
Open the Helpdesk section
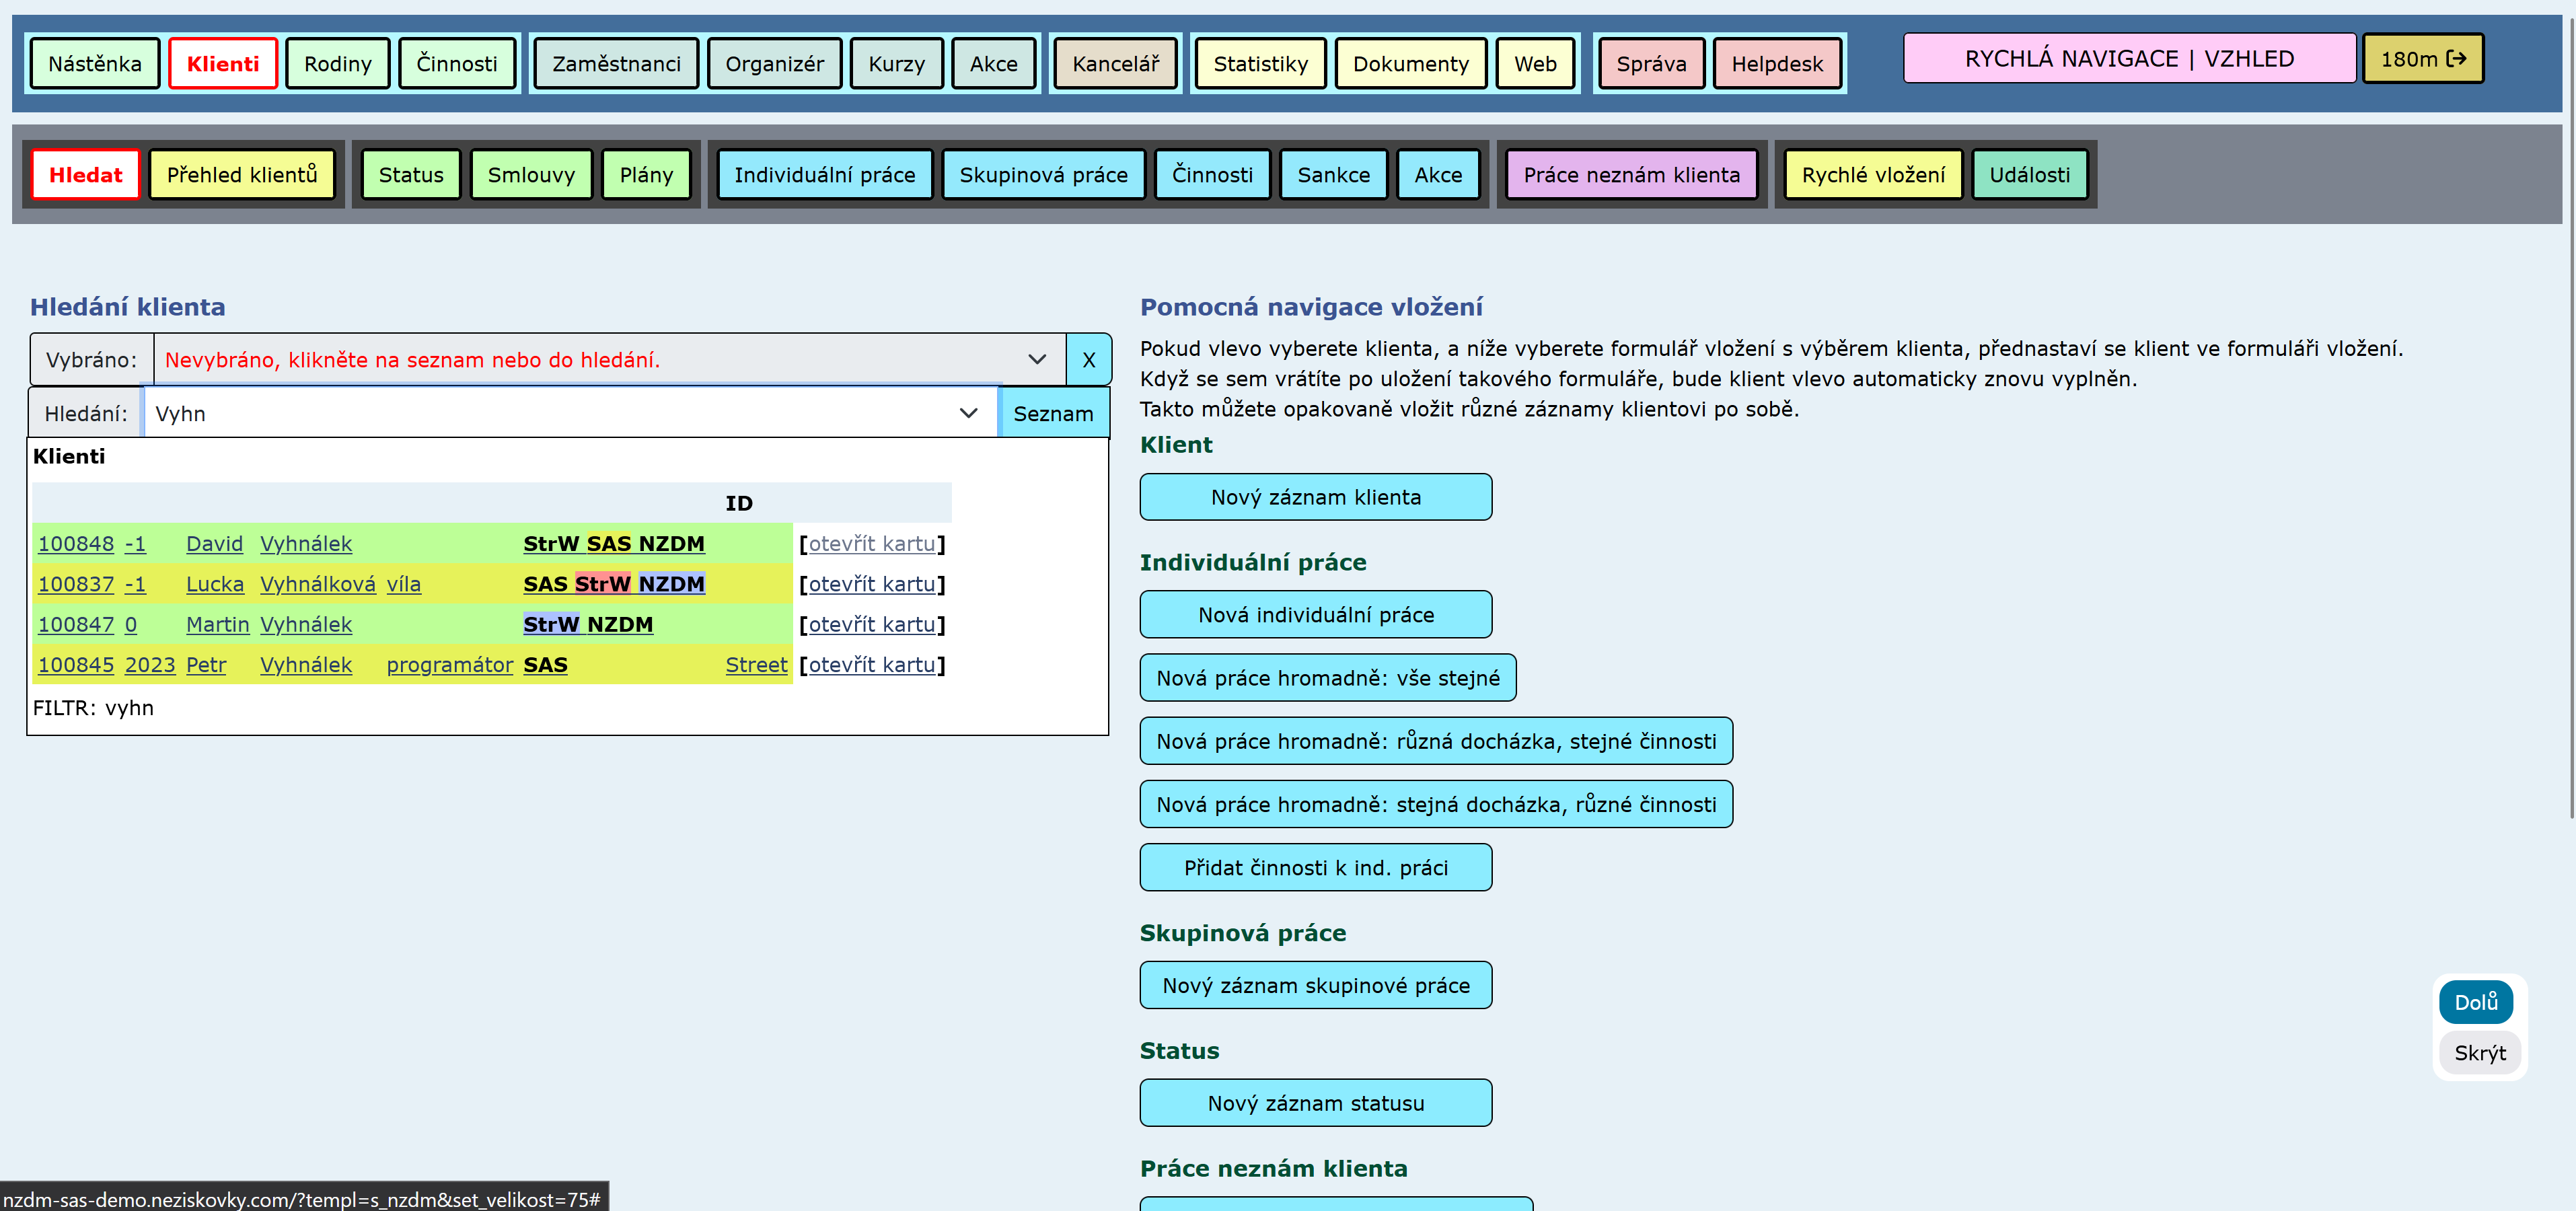pos(1776,64)
